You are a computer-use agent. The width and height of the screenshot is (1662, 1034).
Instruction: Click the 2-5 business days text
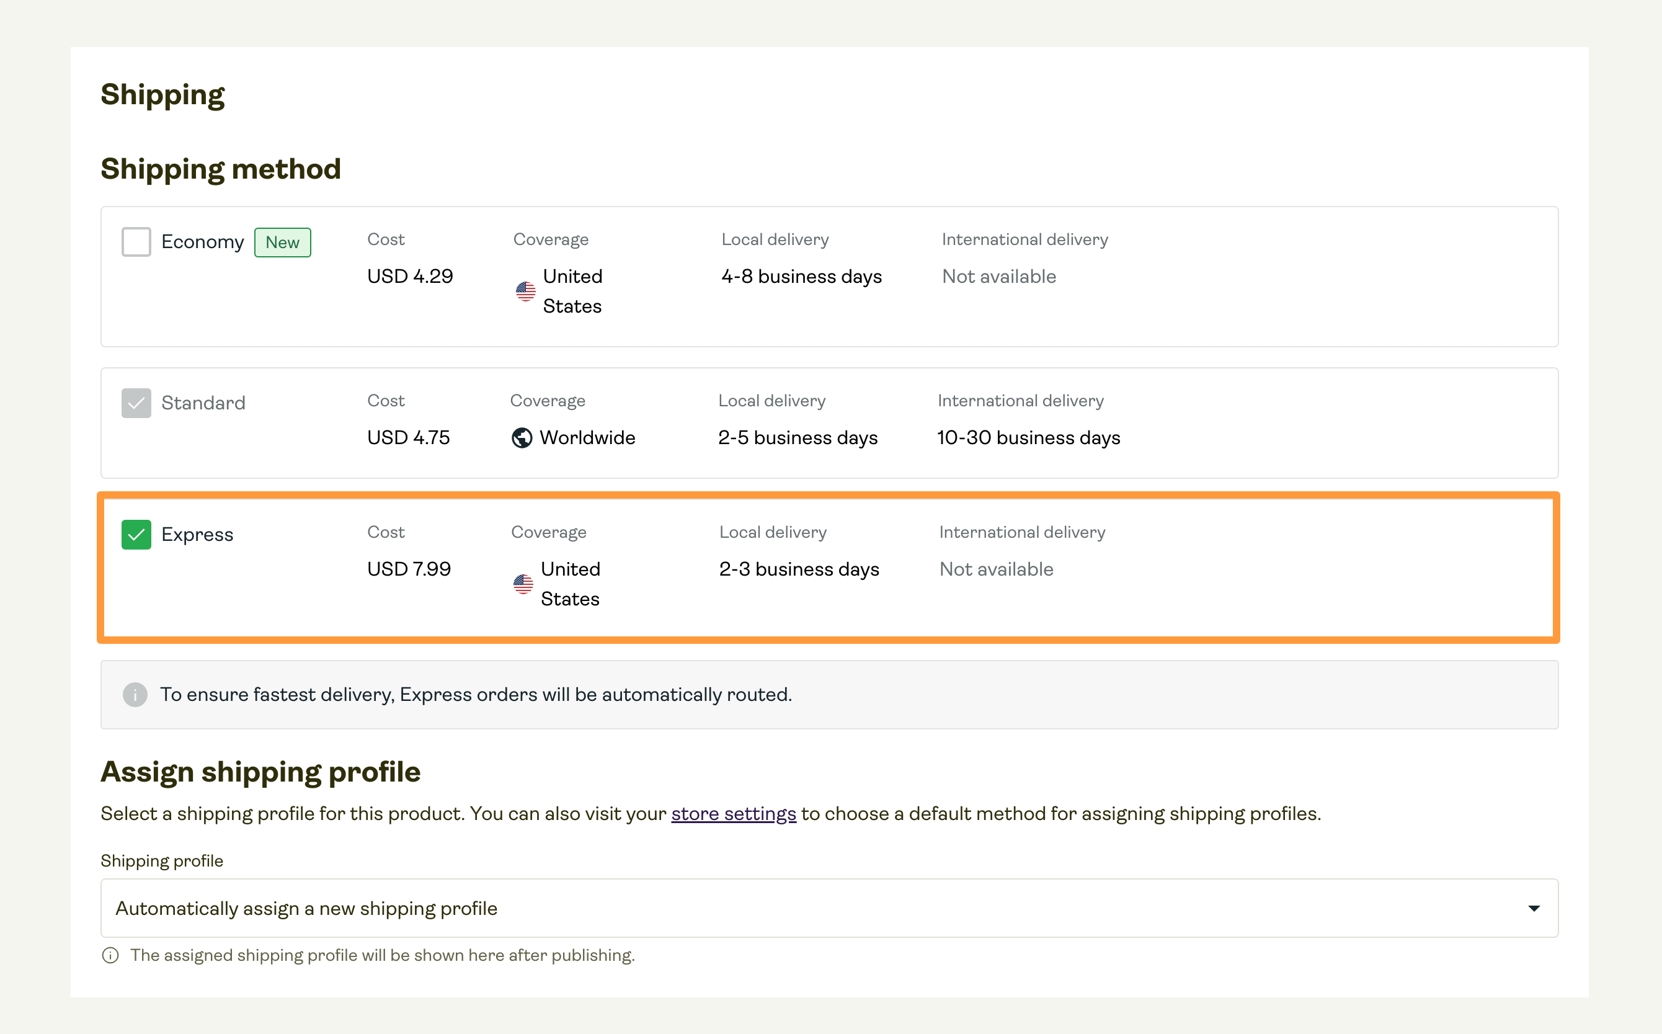click(x=797, y=438)
